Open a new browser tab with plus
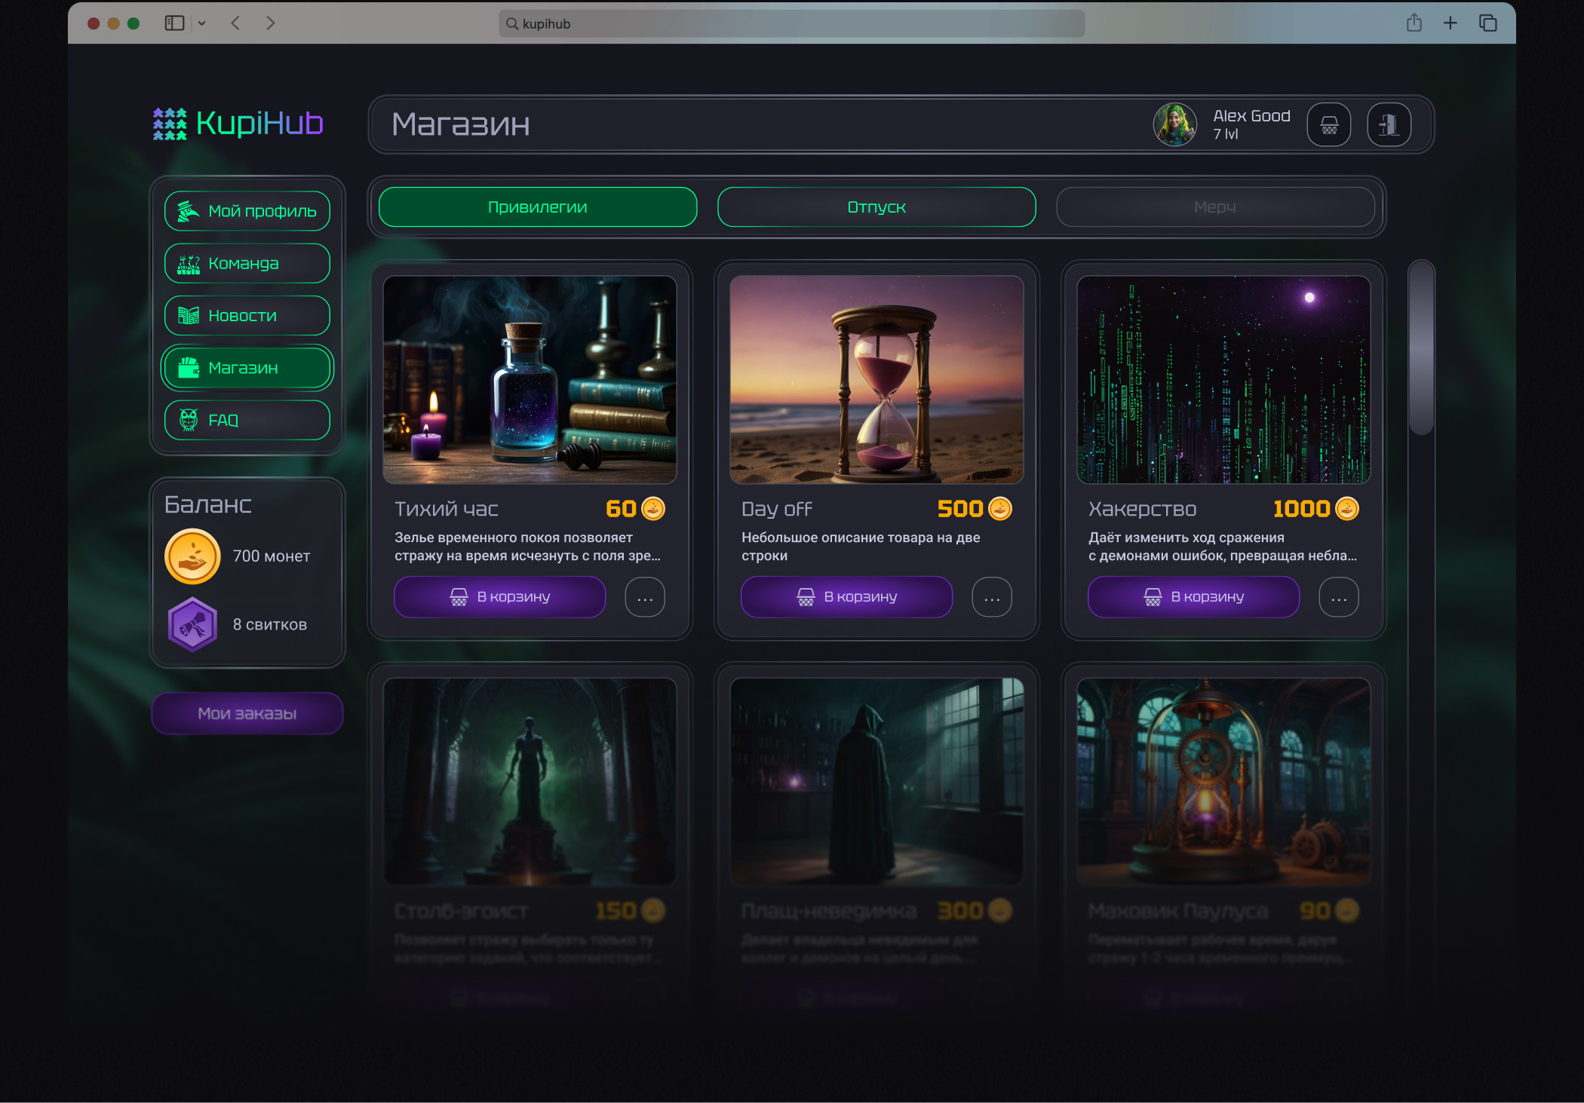 1450,23
